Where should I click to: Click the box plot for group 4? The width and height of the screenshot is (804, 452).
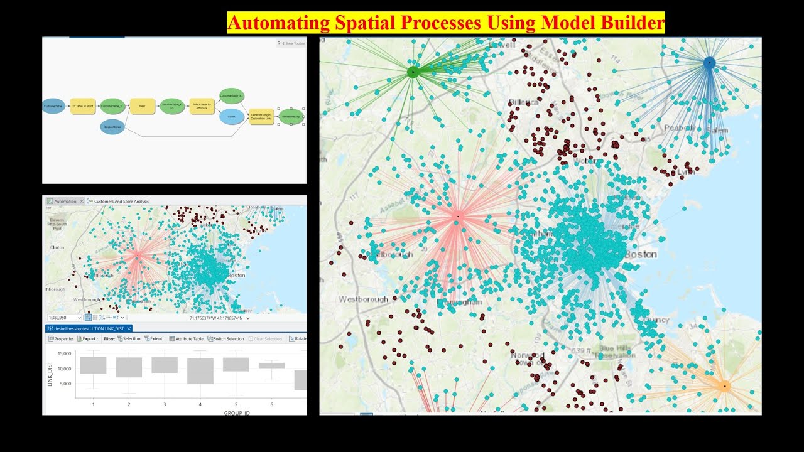pos(200,371)
